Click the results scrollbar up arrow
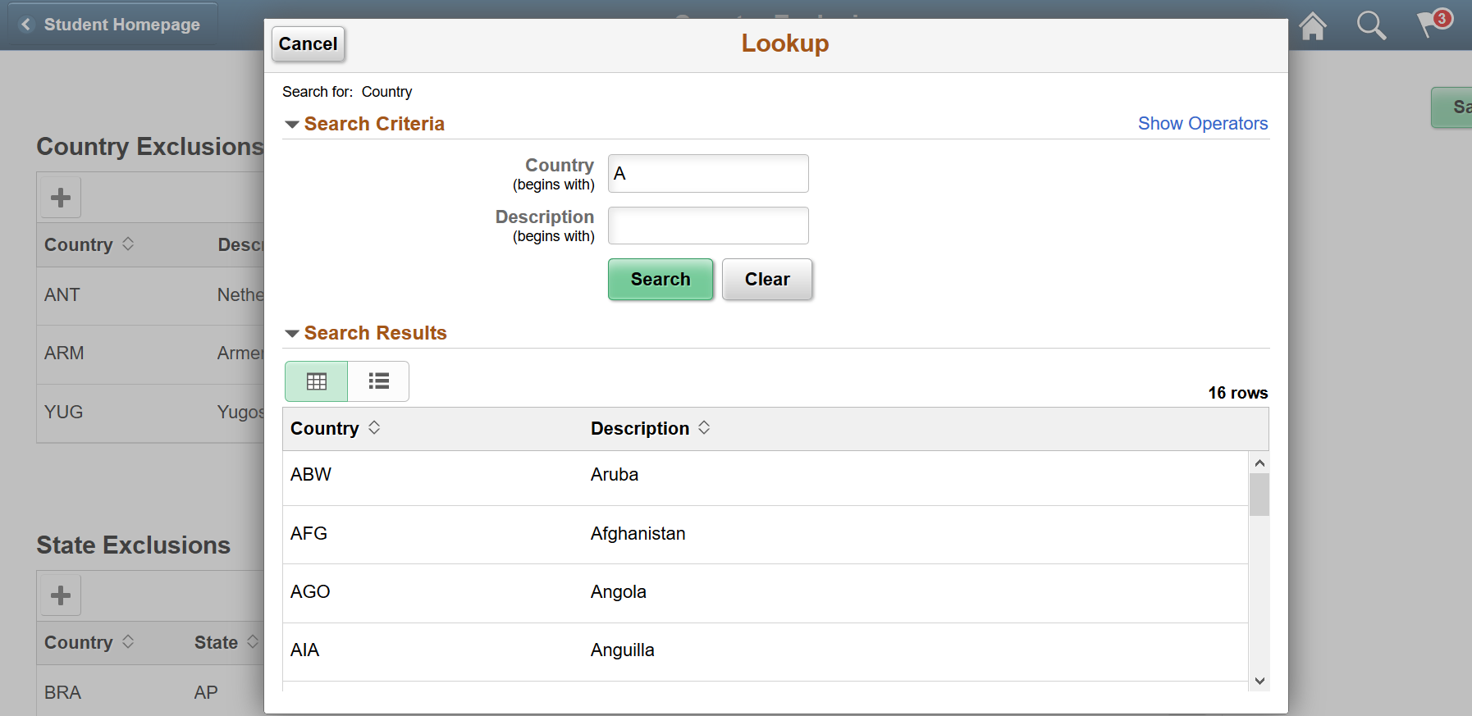The height and width of the screenshot is (716, 1472). (x=1259, y=463)
